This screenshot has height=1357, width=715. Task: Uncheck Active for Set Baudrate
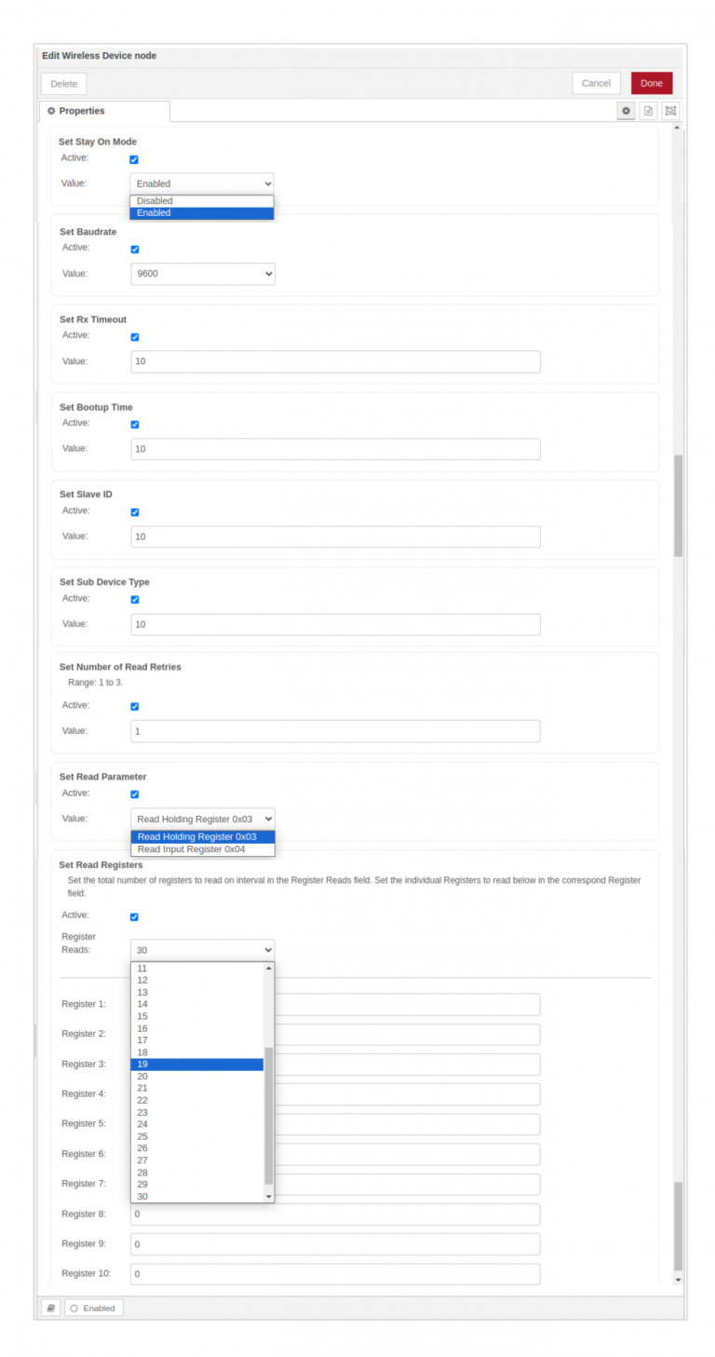tap(134, 249)
